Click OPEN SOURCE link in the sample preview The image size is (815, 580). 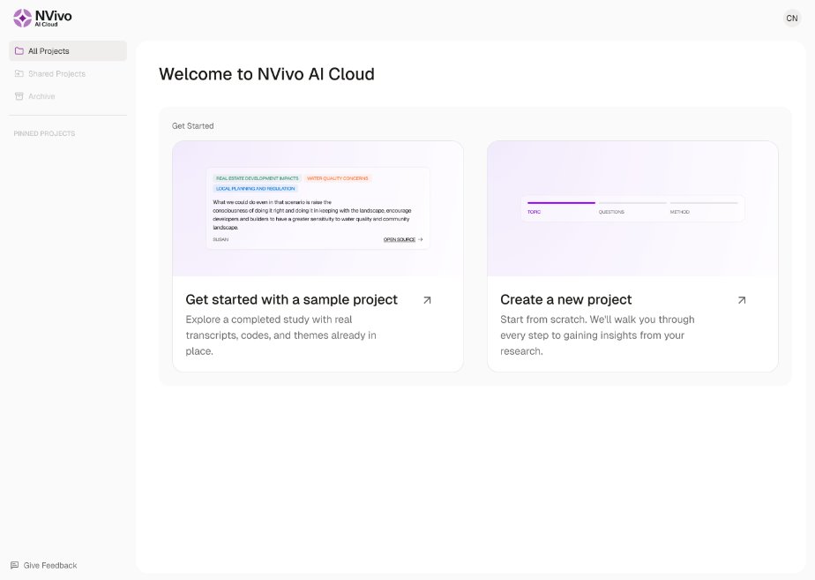point(403,240)
